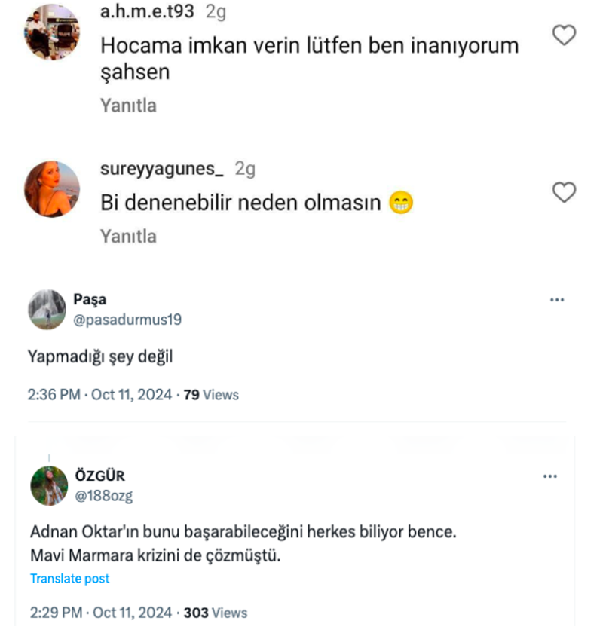Open the sureyyagunes_ username link
This screenshot has height=630, width=609.
tap(161, 169)
